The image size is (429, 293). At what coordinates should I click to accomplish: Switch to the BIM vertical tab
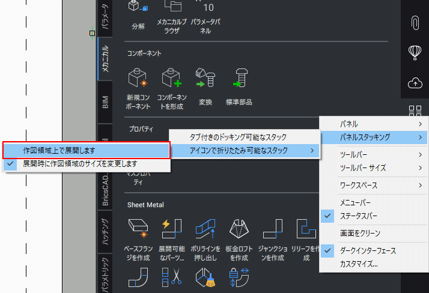point(105,102)
